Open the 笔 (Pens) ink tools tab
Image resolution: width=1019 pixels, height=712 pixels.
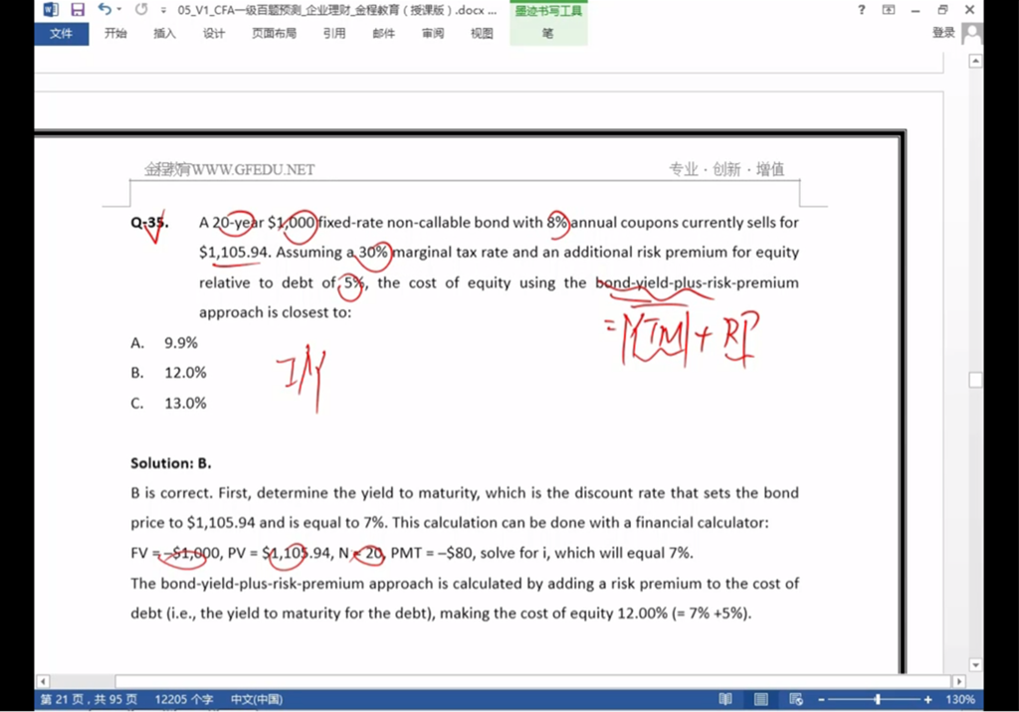548,34
